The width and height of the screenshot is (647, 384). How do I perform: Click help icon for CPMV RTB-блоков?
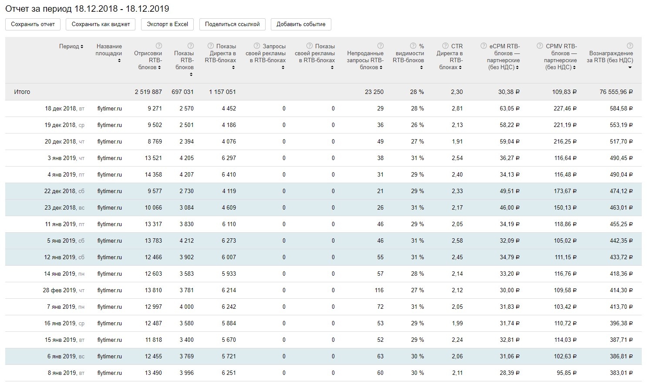[540, 46]
